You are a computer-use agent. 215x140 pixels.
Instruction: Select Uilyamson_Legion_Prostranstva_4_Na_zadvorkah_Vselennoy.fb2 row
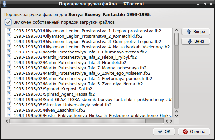pyautogui.click(x=89, y=47)
